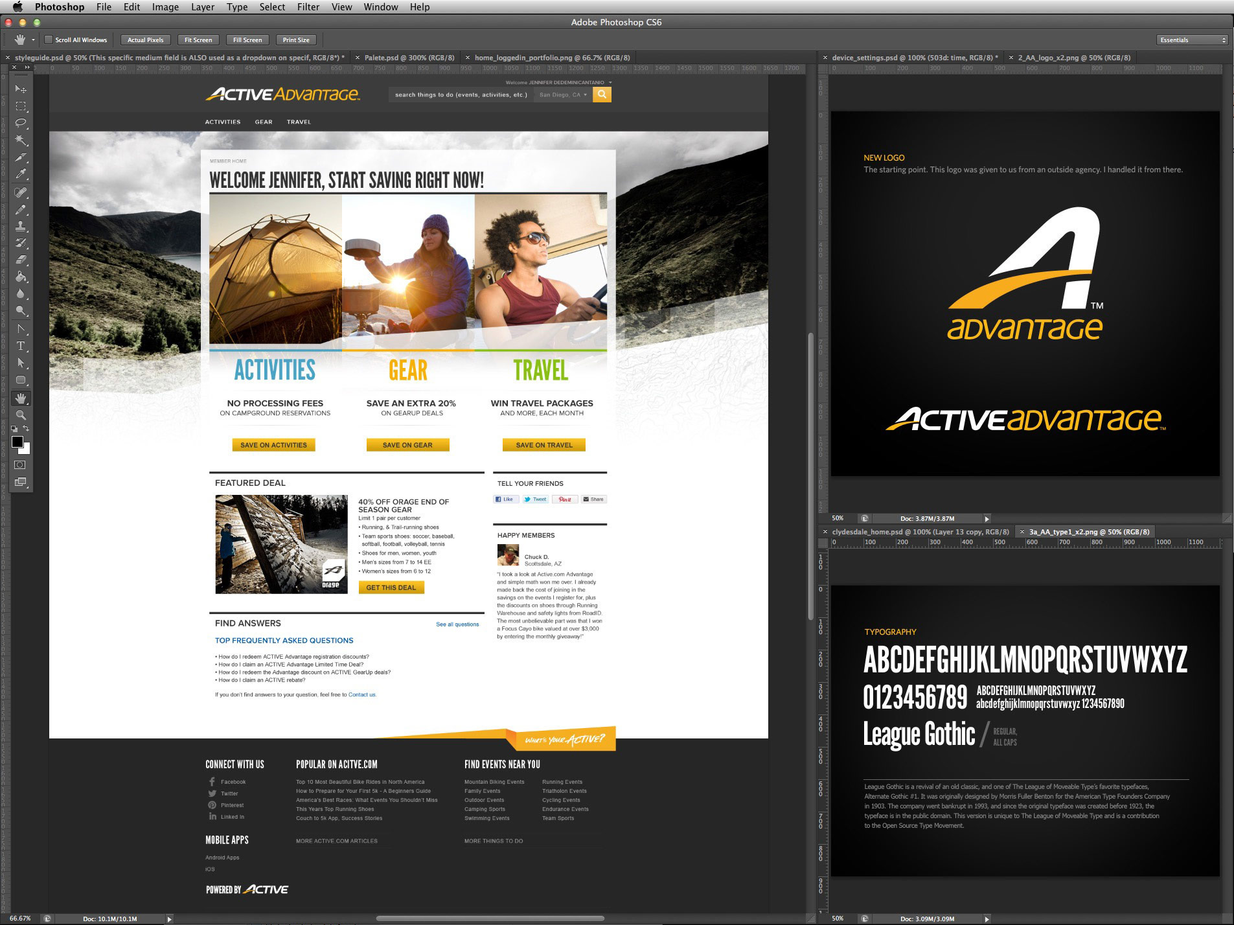The image size is (1234, 925).
Task: Close the device_settings.psd tab
Action: 825,58
